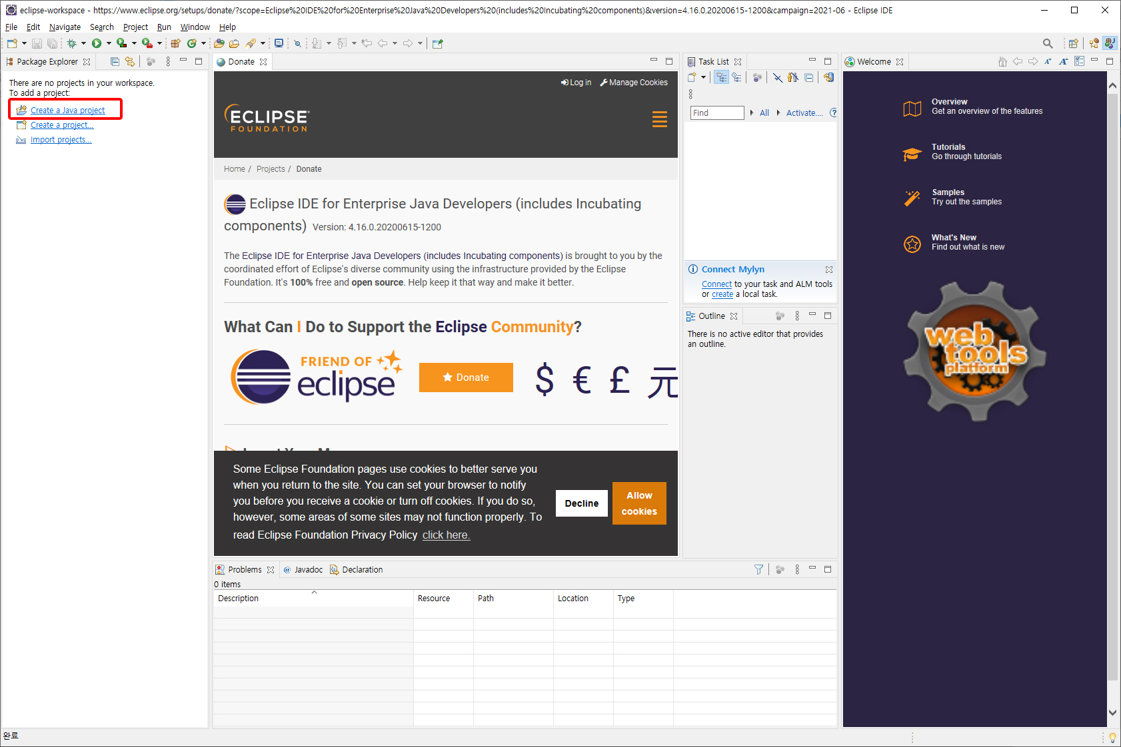The height and width of the screenshot is (747, 1121).
Task: Click the Decline cookies button
Action: pos(582,503)
